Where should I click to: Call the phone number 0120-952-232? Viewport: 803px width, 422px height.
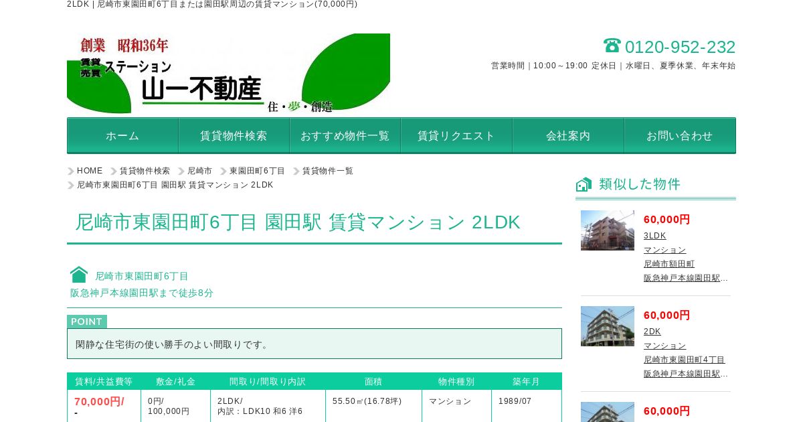680,47
